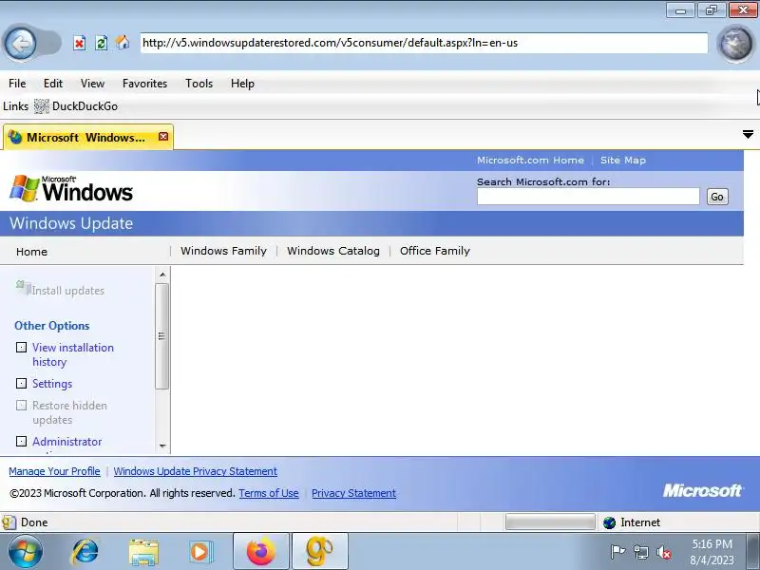Click the tab's Windows Update favicon
The width and height of the screenshot is (760, 570).
point(15,137)
